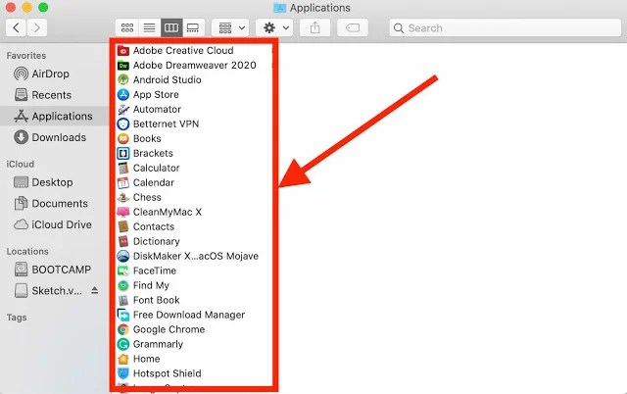Click the green zoom window button
The width and height of the screenshot is (627, 394).
click(x=43, y=7)
